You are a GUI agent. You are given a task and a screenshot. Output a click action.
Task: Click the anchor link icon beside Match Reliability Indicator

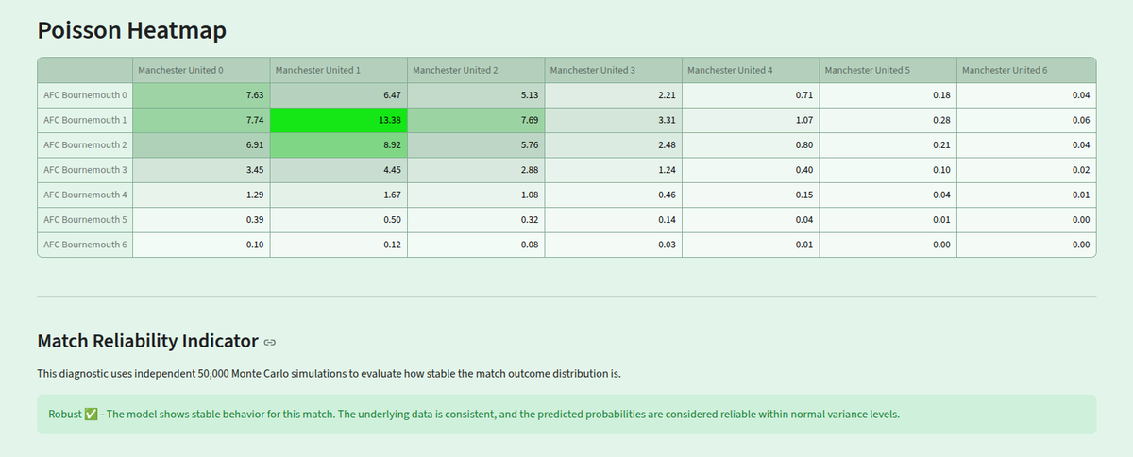tap(269, 341)
